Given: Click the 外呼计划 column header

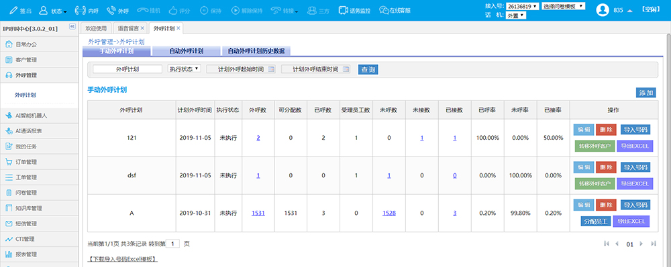Looking at the screenshot, I should pyautogui.click(x=132, y=110).
